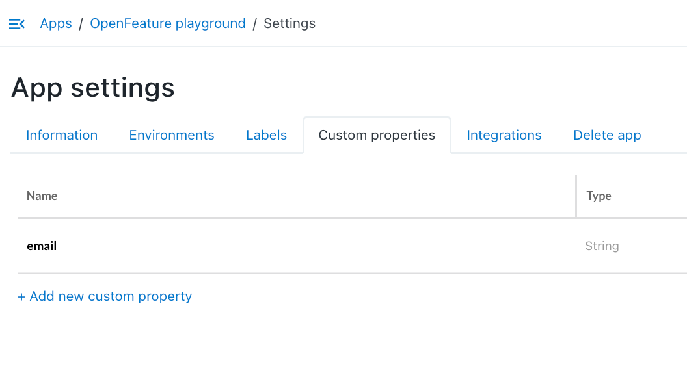Select the email custom property name
Viewport: 687px width, 369px height.
point(42,246)
